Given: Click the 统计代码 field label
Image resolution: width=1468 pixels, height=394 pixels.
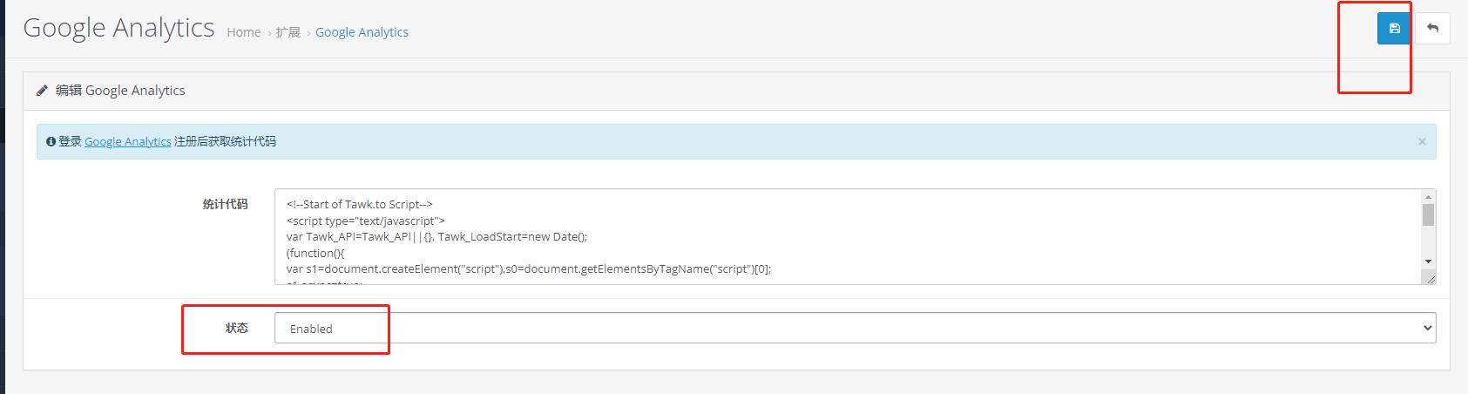Looking at the screenshot, I should point(225,204).
